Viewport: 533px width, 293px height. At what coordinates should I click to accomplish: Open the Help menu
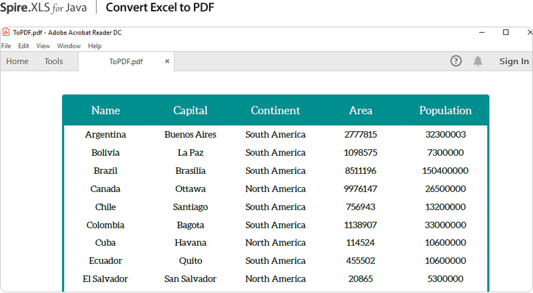[x=95, y=46]
